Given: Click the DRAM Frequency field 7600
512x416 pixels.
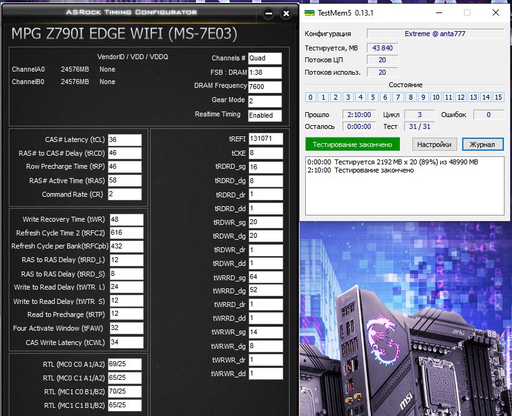Looking at the screenshot, I should click(265, 87).
